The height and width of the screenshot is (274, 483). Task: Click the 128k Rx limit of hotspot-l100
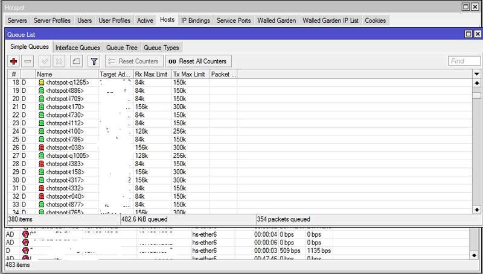pyautogui.click(x=141, y=131)
